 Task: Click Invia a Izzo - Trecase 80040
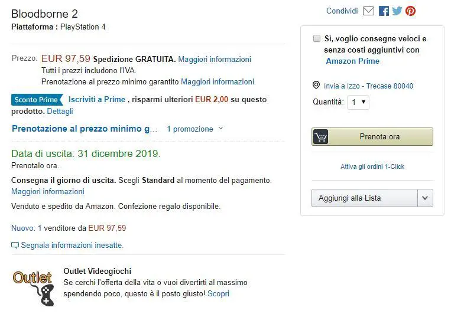[x=368, y=86]
